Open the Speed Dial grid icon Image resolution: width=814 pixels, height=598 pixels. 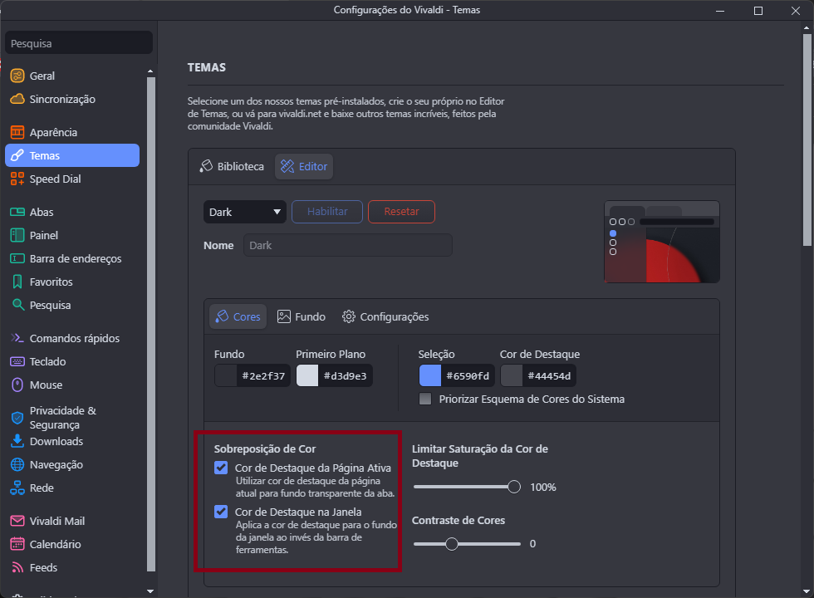point(17,179)
